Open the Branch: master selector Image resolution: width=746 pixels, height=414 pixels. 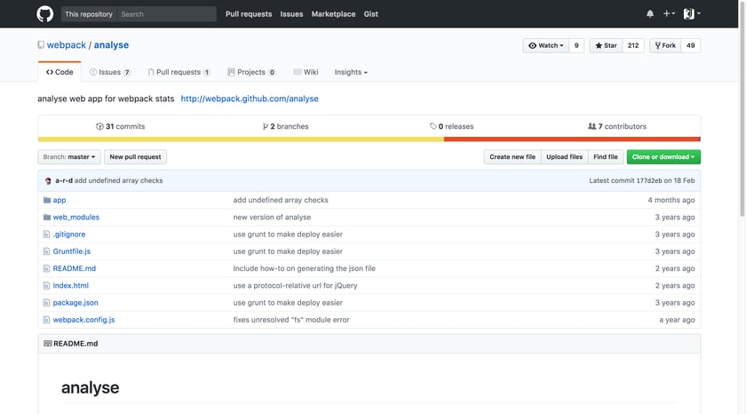(x=69, y=157)
